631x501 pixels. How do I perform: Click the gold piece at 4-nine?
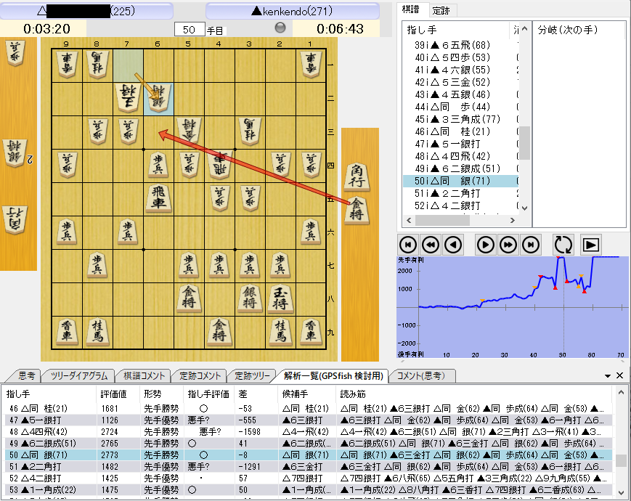[219, 332]
